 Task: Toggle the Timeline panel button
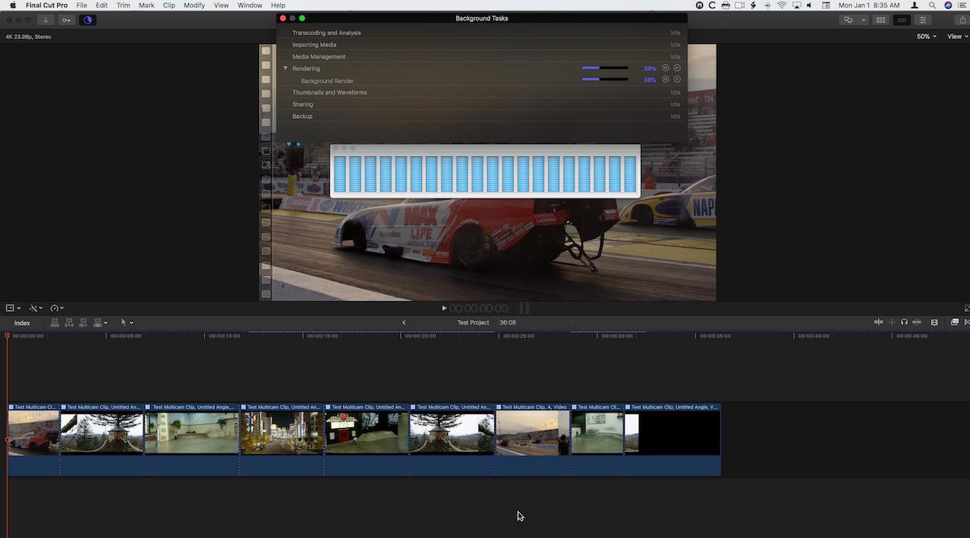[902, 20]
